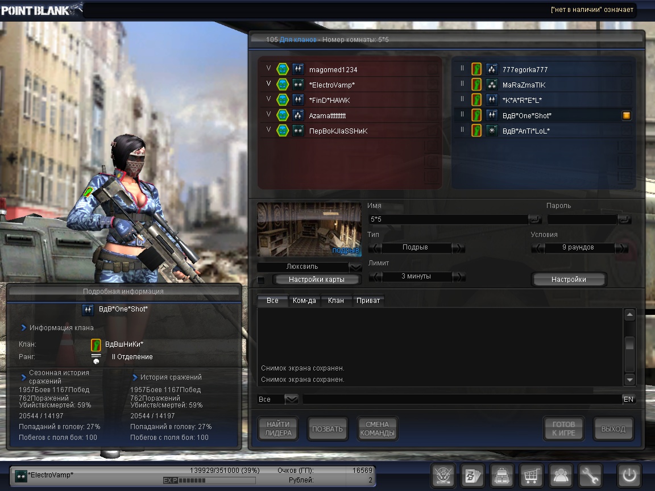Viewport: 655px width, 491px height.
Task: Click rank badge beside ВдВ*One*Shot* in details
Action: pos(88,309)
